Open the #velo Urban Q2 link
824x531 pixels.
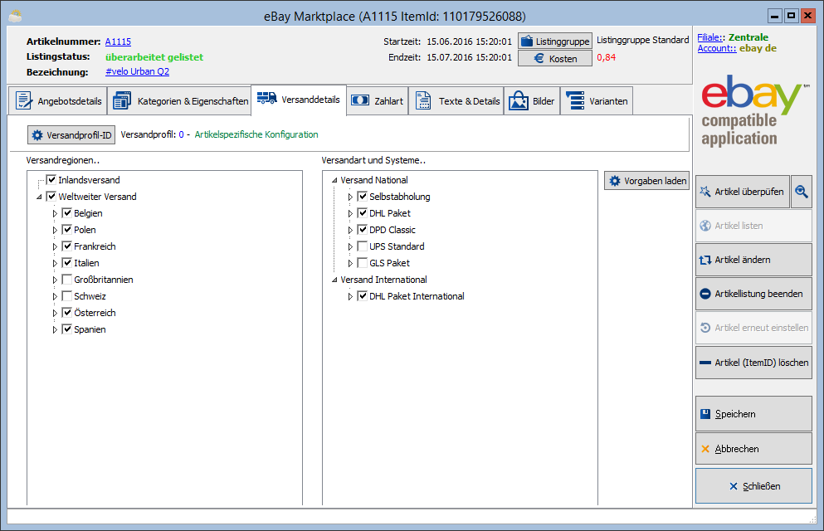(137, 71)
